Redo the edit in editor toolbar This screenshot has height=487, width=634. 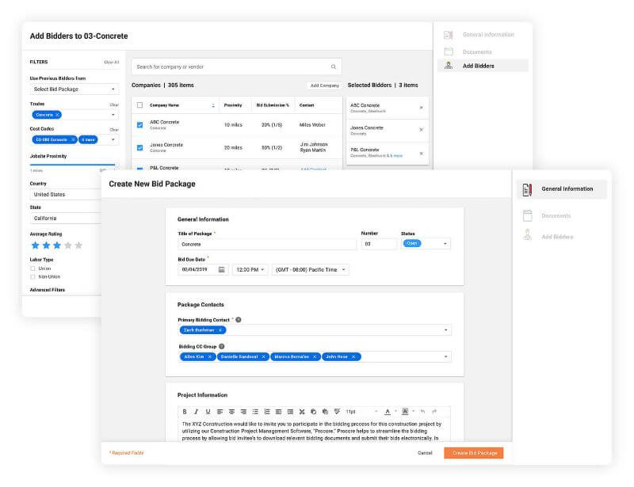point(434,412)
